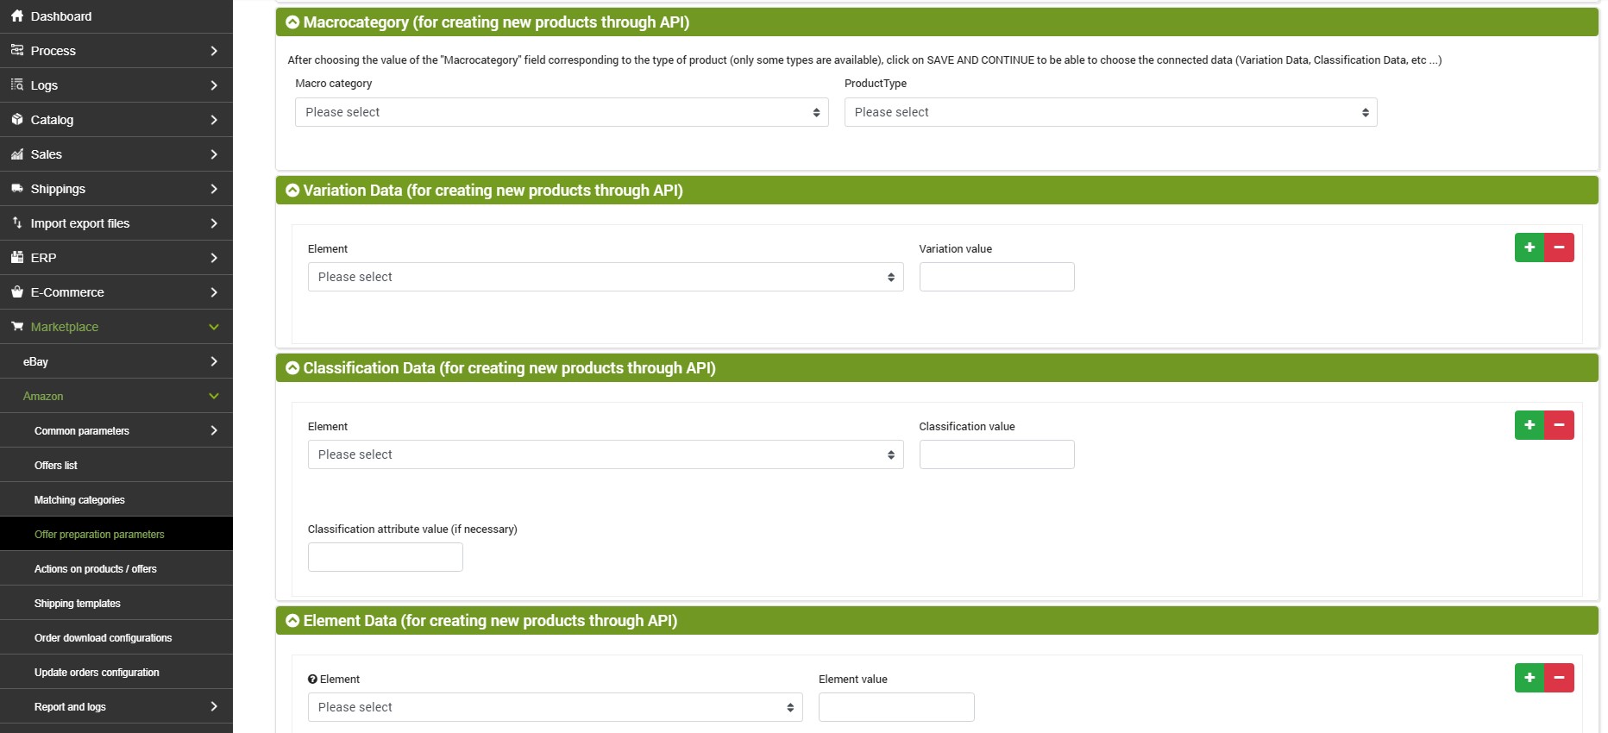Image resolution: width=1608 pixels, height=733 pixels.
Task: Open the ProductType dropdown
Action: pyautogui.click(x=1110, y=112)
